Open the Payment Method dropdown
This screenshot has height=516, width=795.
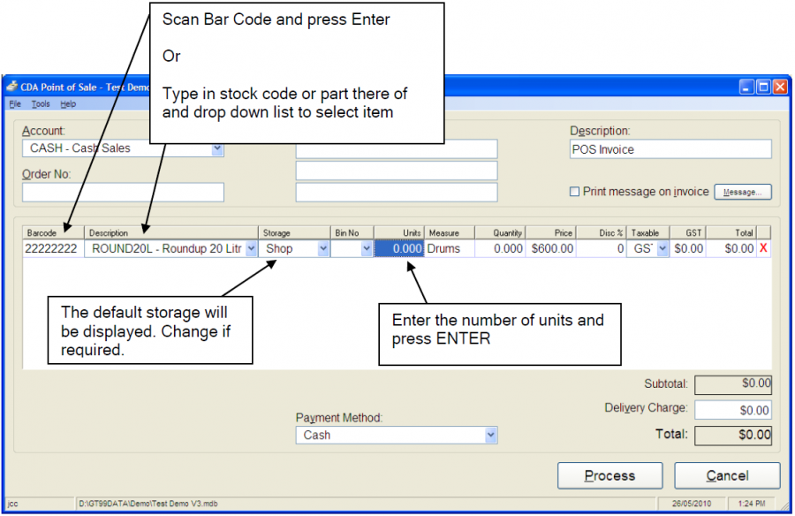pos(490,435)
